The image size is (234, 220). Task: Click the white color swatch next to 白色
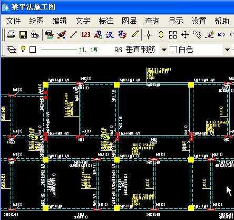click(173, 50)
